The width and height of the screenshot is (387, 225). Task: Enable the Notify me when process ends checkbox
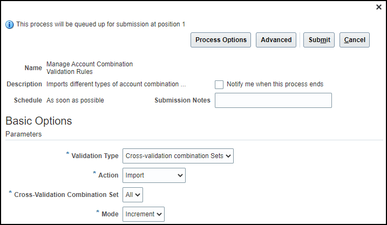pyautogui.click(x=219, y=85)
